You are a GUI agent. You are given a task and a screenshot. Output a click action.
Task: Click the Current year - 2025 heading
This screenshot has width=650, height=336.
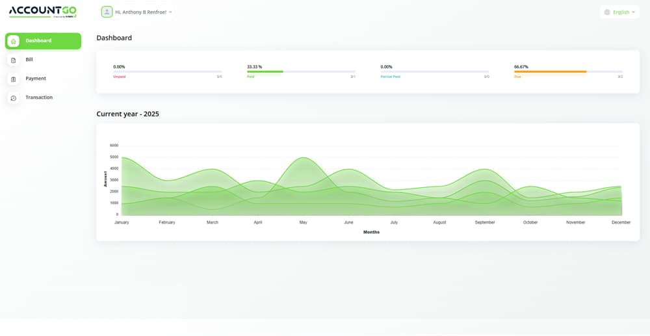[127, 114]
